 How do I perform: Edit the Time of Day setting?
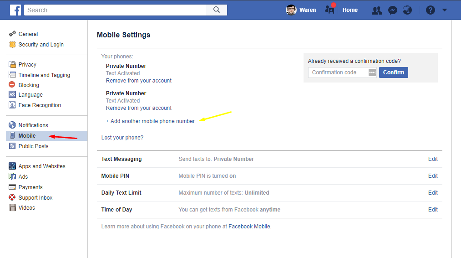[x=433, y=209]
